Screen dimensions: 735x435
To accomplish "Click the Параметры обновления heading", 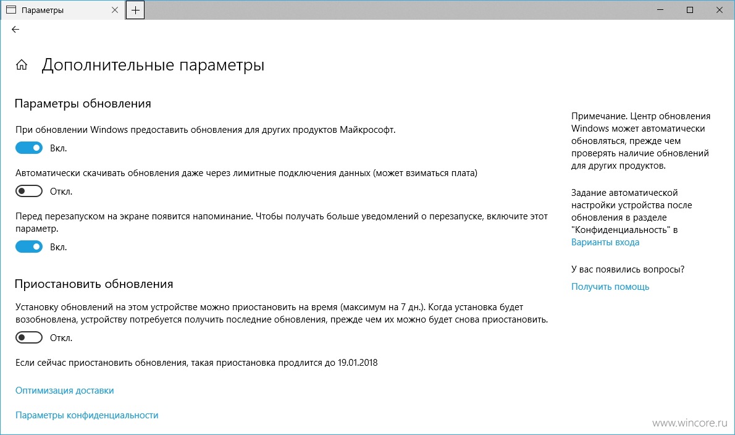I will tap(83, 104).
